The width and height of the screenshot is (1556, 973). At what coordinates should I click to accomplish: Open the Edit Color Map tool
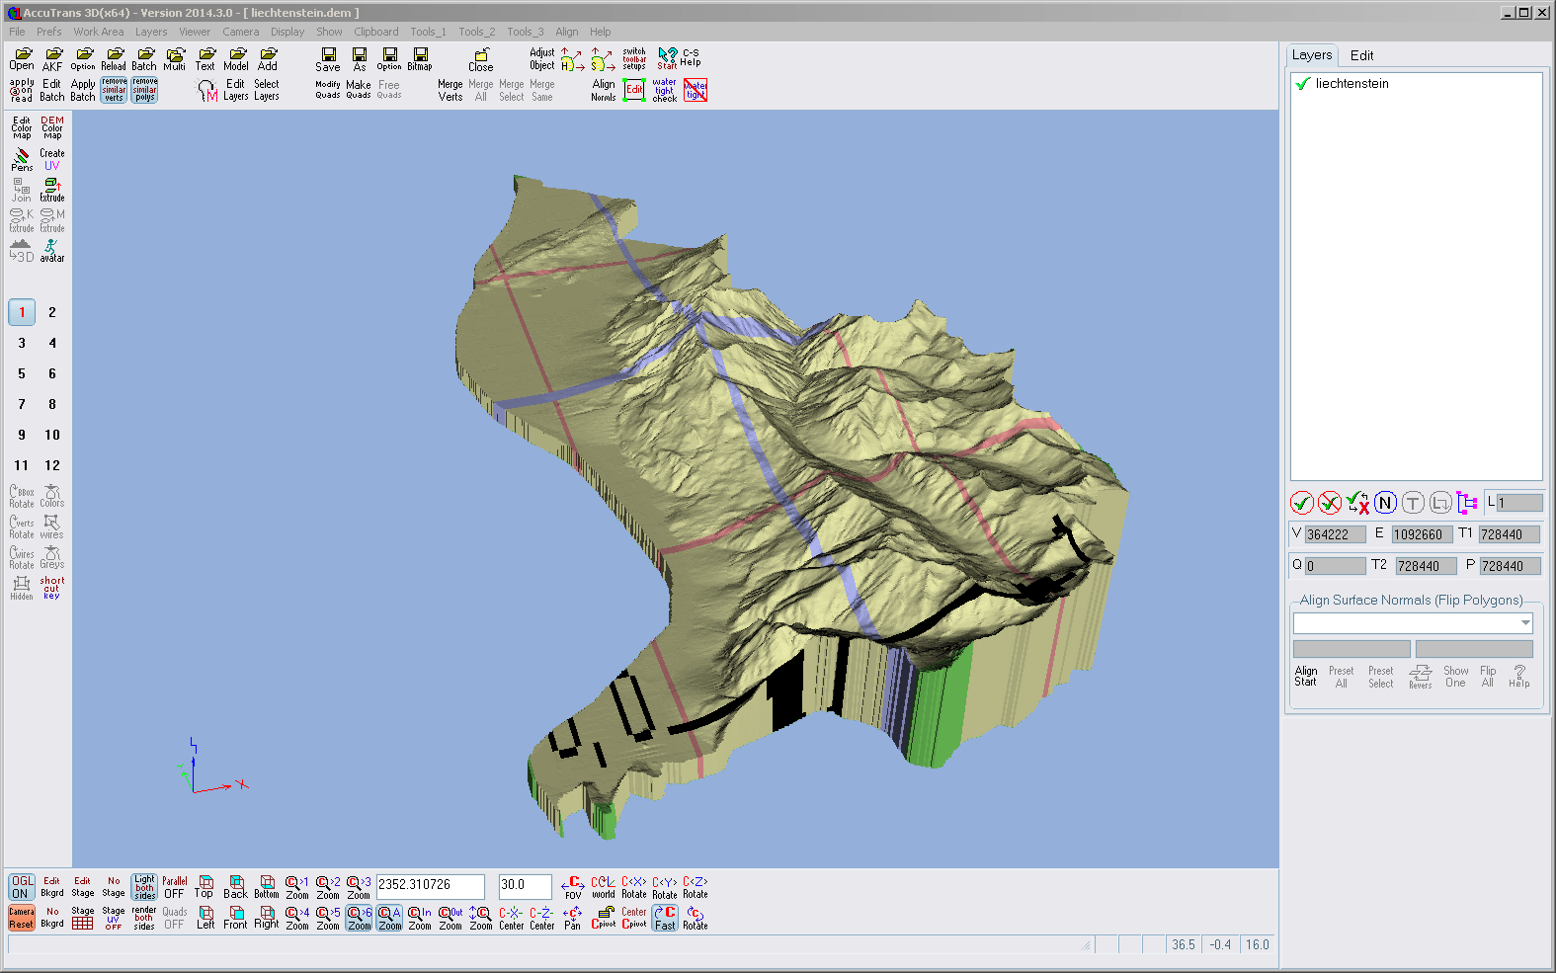click(x=22, y=127)
